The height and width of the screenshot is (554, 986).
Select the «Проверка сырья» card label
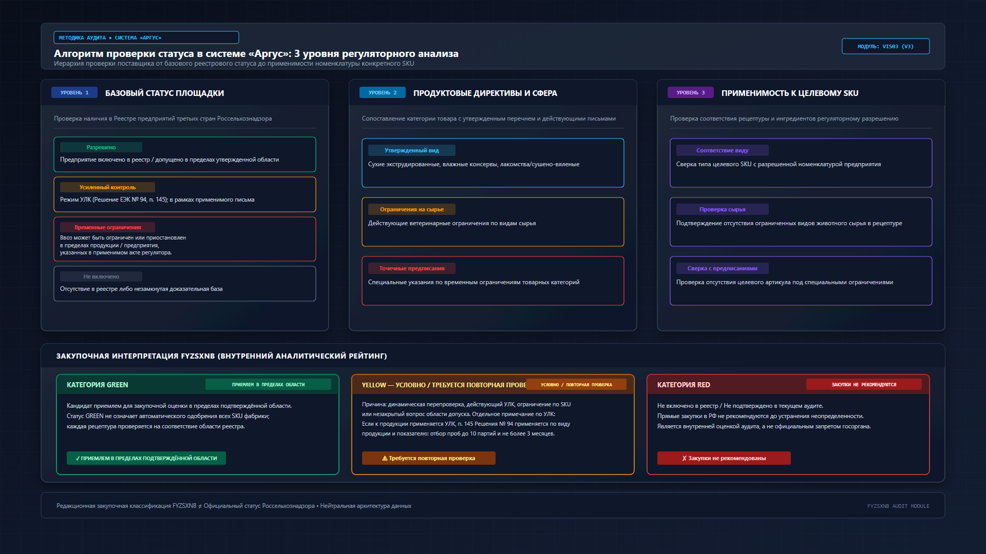[722, 209]
